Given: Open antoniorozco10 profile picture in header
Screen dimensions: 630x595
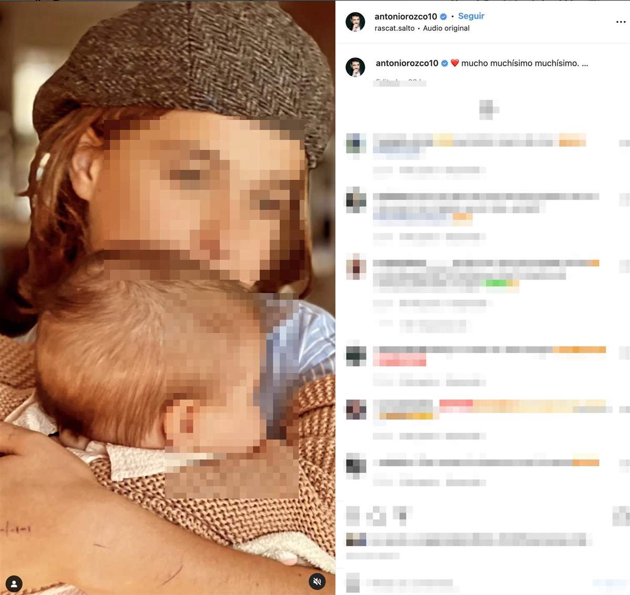Looking at the screenshot, I should [x=355, y=22].
